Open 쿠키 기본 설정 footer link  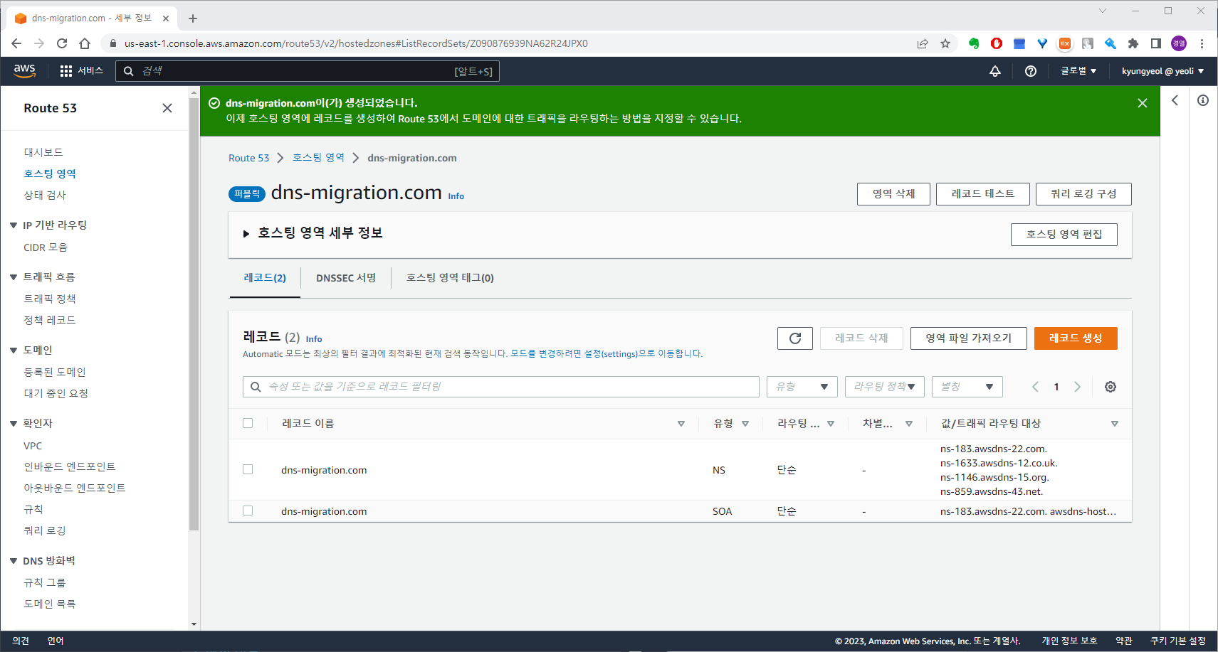pos(1178,641)
